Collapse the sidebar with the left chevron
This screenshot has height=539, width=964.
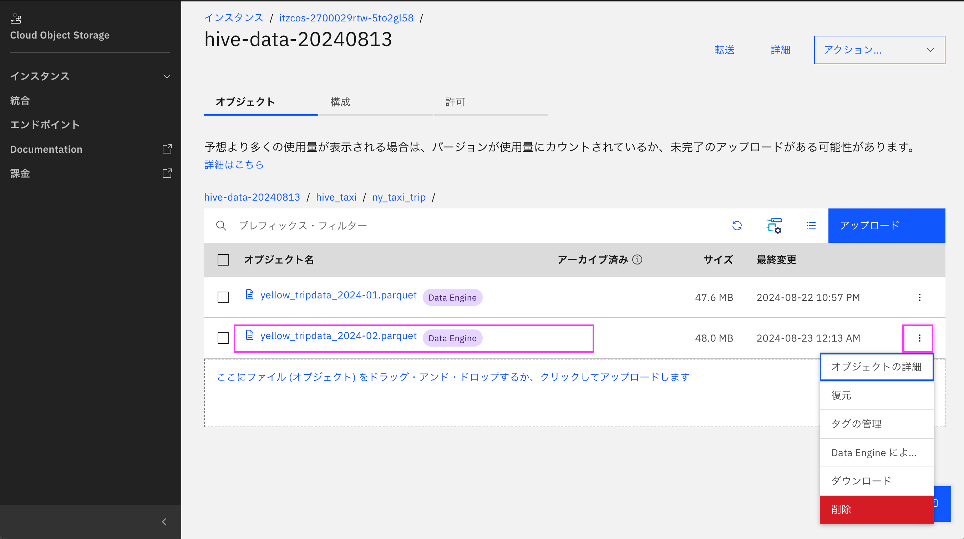(x=164, y=522)
